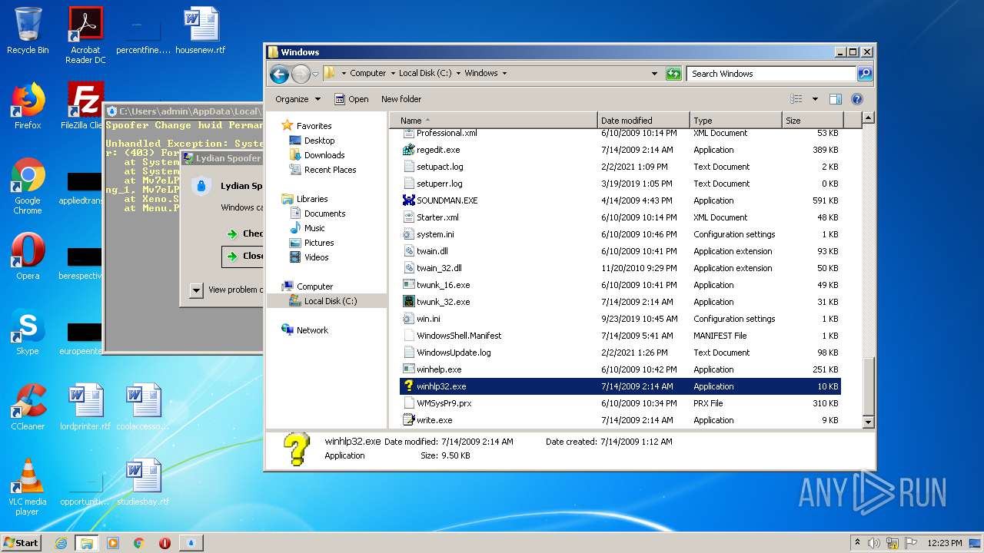
Task: Sort by Size column header
Action: pyautogui.click(x=813, y=121)
